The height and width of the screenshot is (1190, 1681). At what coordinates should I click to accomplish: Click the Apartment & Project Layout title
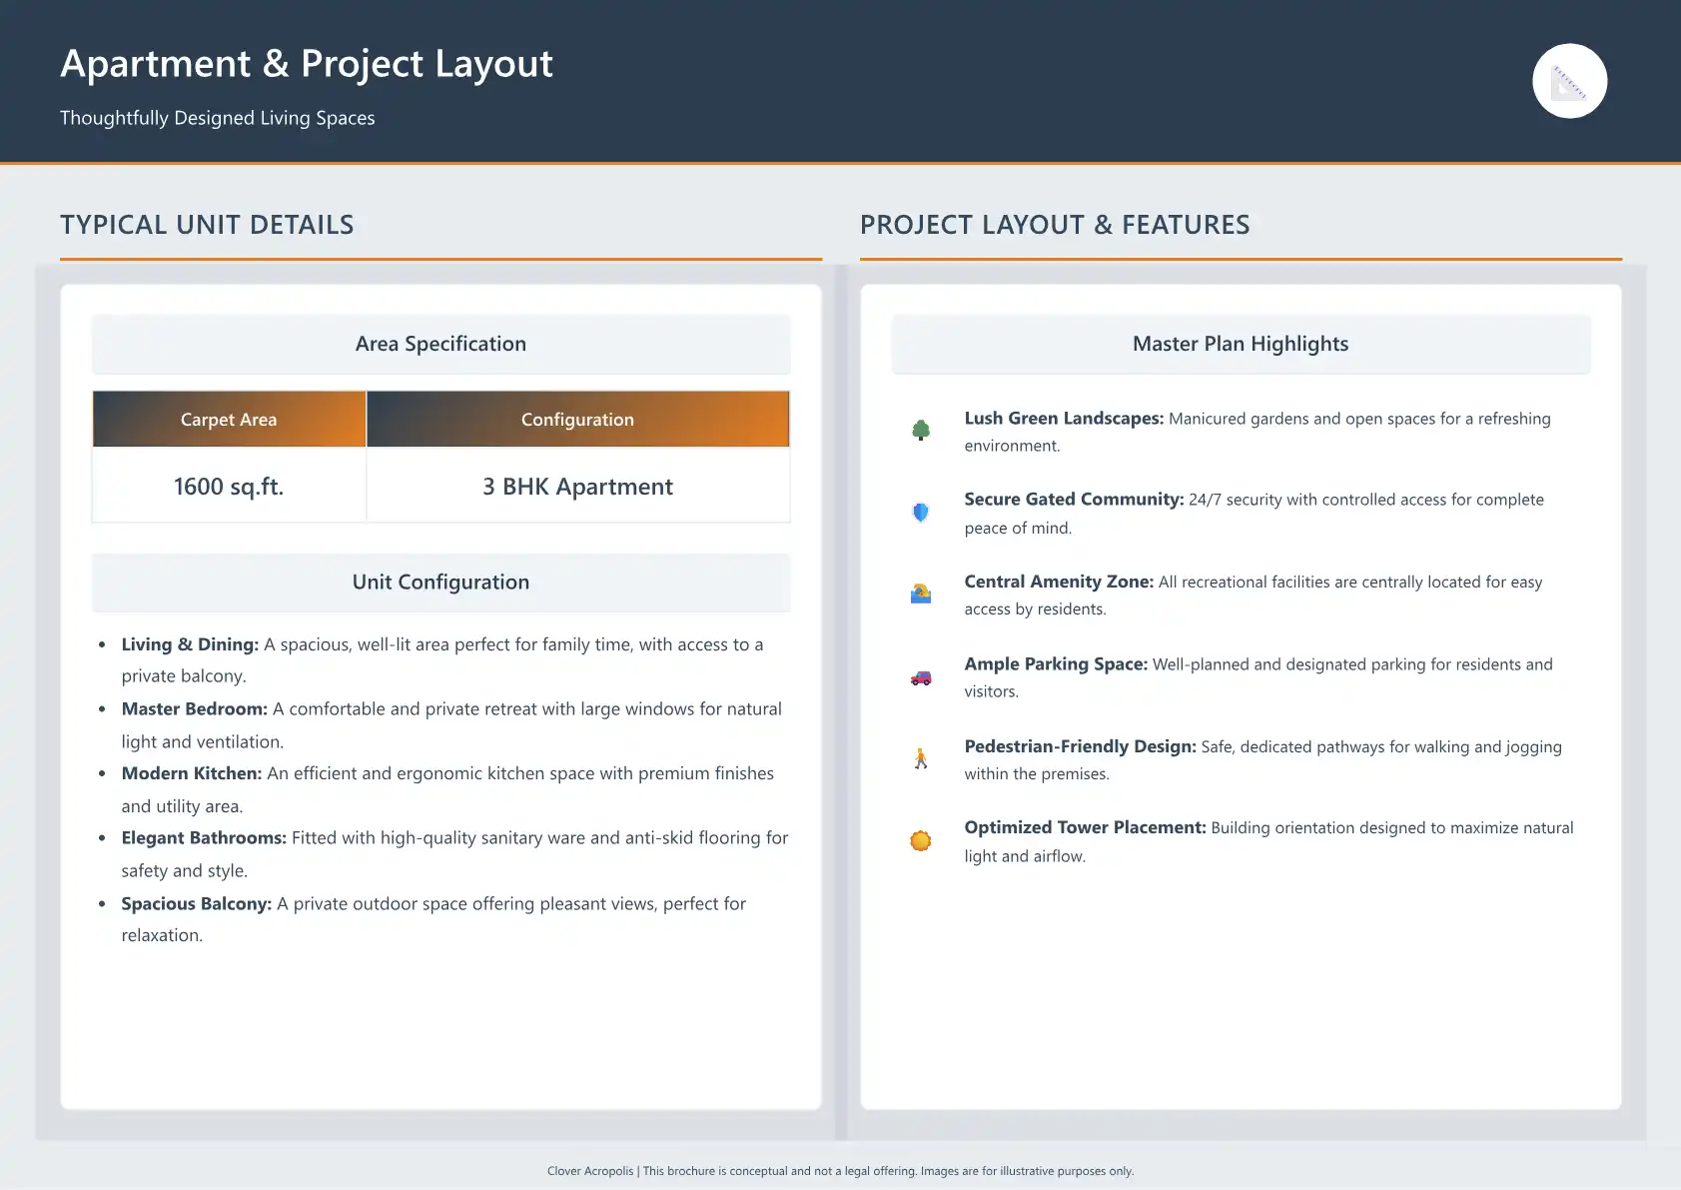coord(307,64)
